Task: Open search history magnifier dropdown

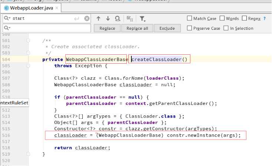Action: click(x=7, y=18)
